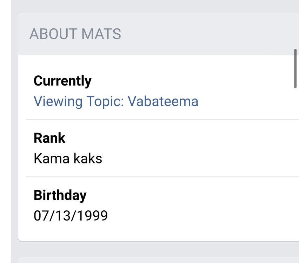This screenshot has width=299, height=263.
Task: Click the ABOUT MATS panel heading
Action: 75,34
